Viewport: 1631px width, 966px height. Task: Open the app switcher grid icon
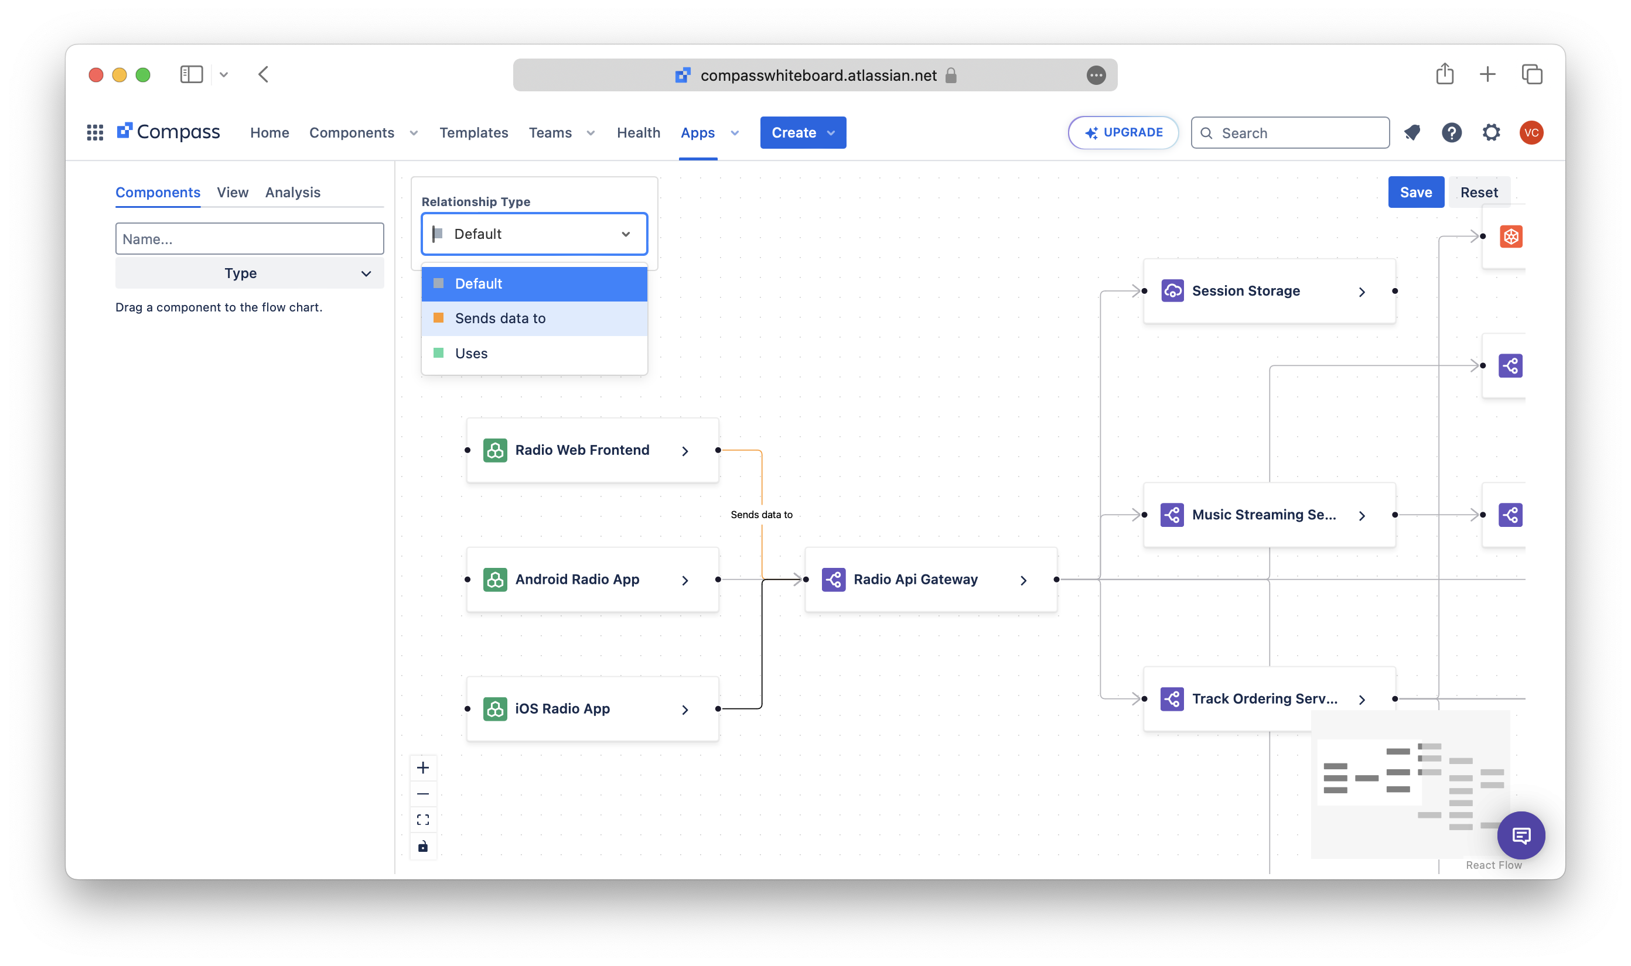[x=95, y=133]
